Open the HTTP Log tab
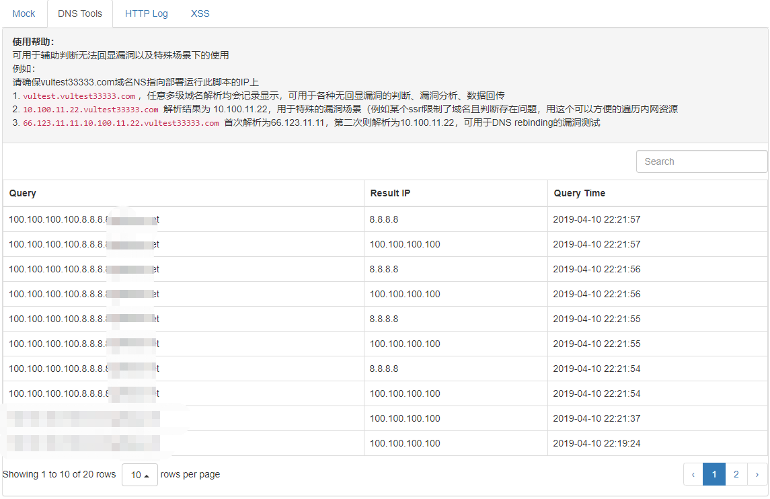The height and width of the screenshot is (499, 770). click(x=147, y=13)
